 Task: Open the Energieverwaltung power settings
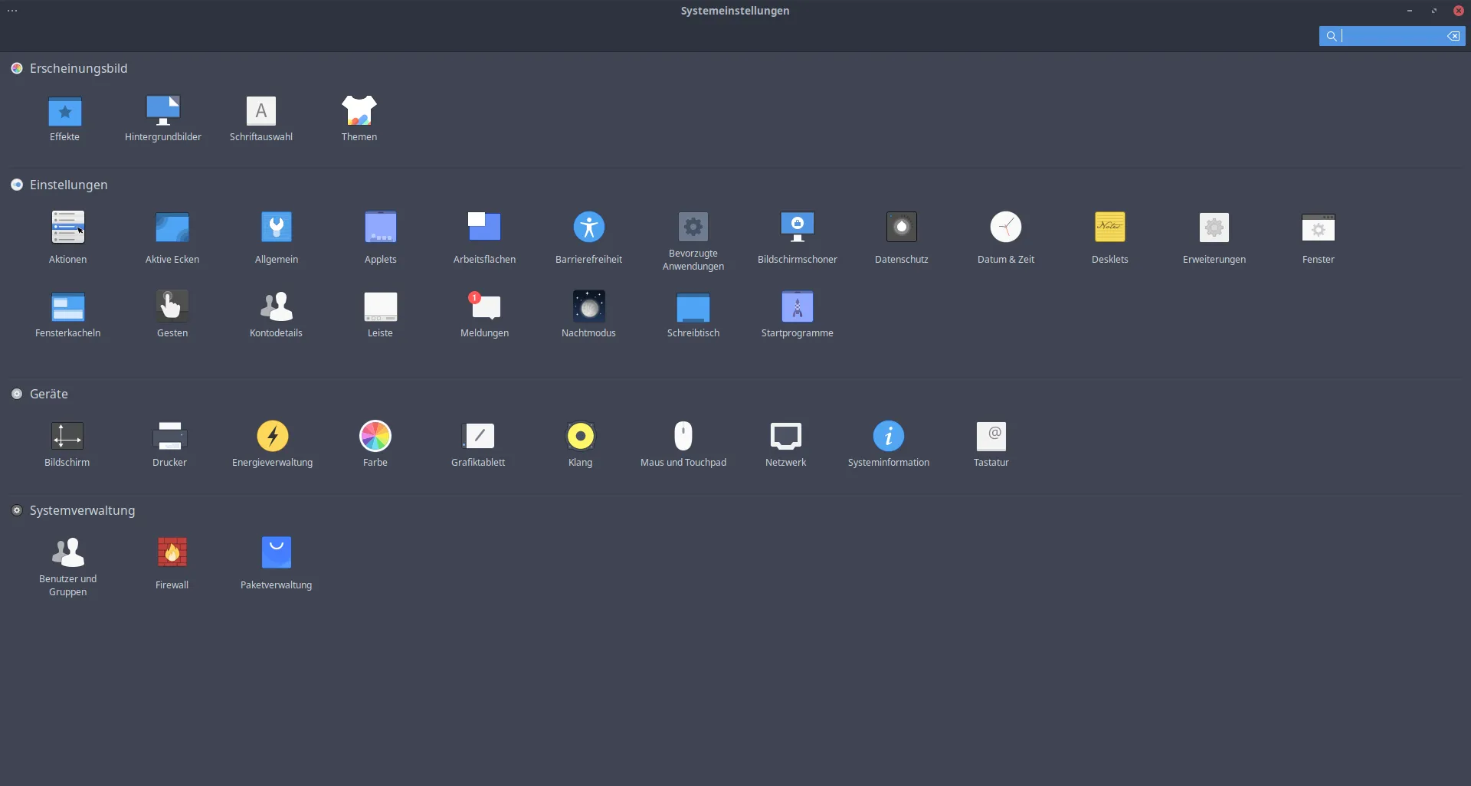272,437
